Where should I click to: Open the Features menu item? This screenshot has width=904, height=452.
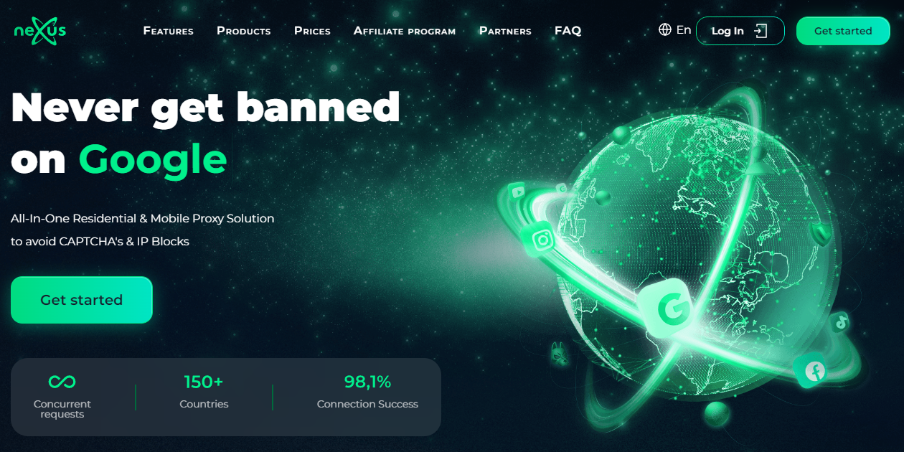[169, 31]
